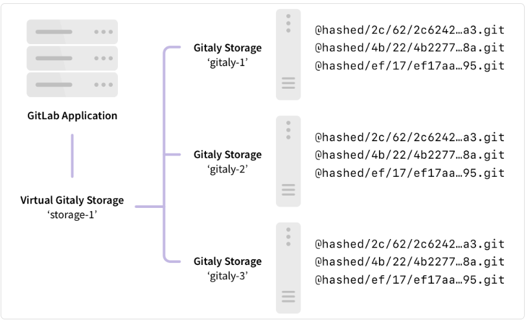Click the ef17aa…95.git path under gitaly-1

click(409, 66)
